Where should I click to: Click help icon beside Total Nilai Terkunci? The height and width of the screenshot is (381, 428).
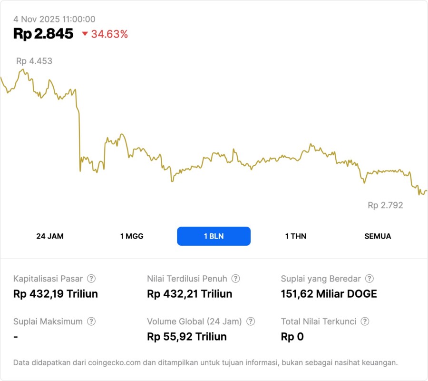(x=365, y=321)
